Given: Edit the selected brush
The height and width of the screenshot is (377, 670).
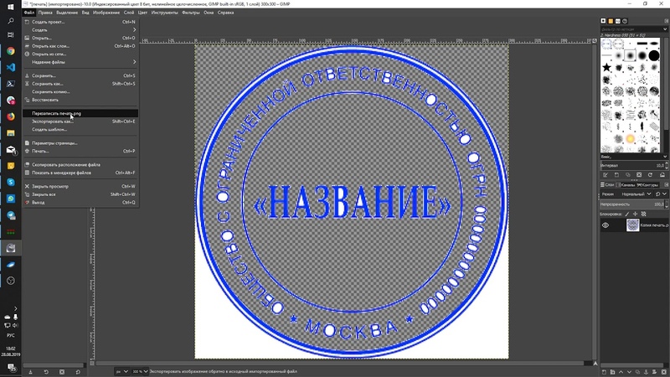Looking at the screenshot, I should point(606,175).
